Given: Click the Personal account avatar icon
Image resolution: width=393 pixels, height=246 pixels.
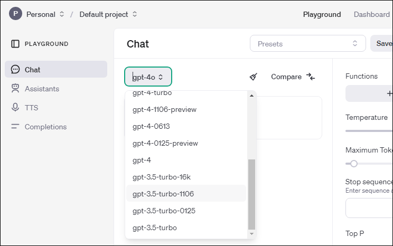Looking at the screenshot, I should coord(15,14).
